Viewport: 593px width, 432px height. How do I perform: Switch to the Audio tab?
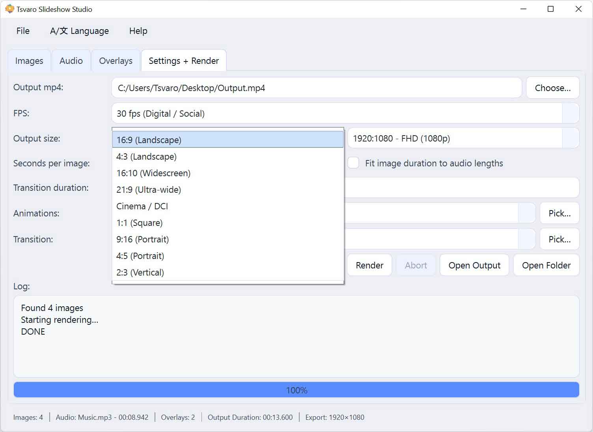(71, 61)
